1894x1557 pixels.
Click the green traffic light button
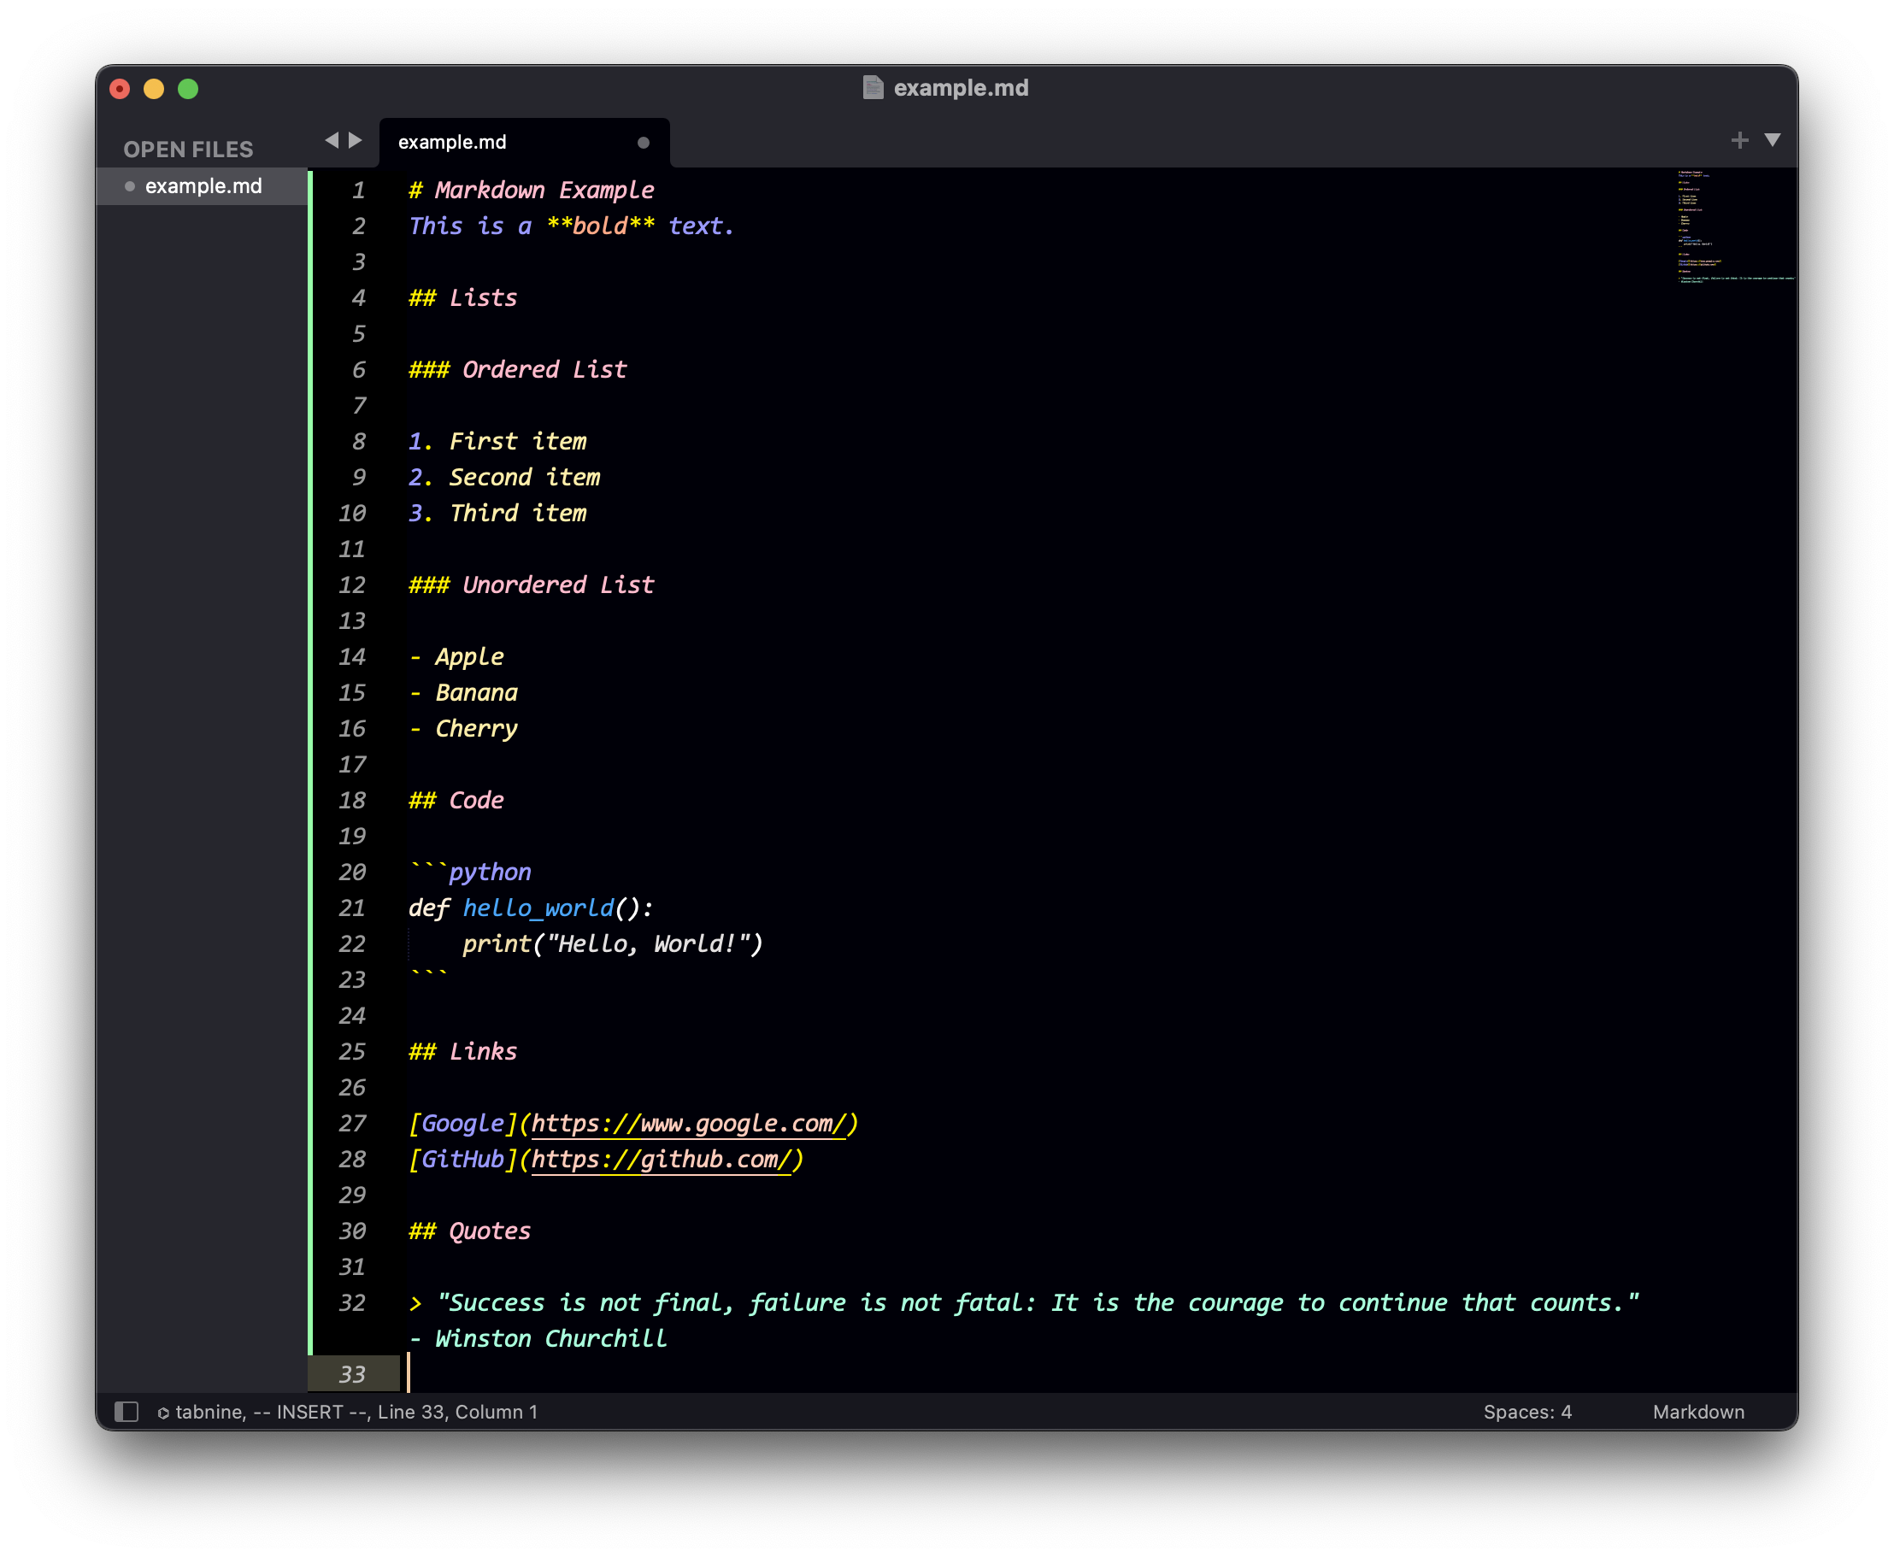188,89
